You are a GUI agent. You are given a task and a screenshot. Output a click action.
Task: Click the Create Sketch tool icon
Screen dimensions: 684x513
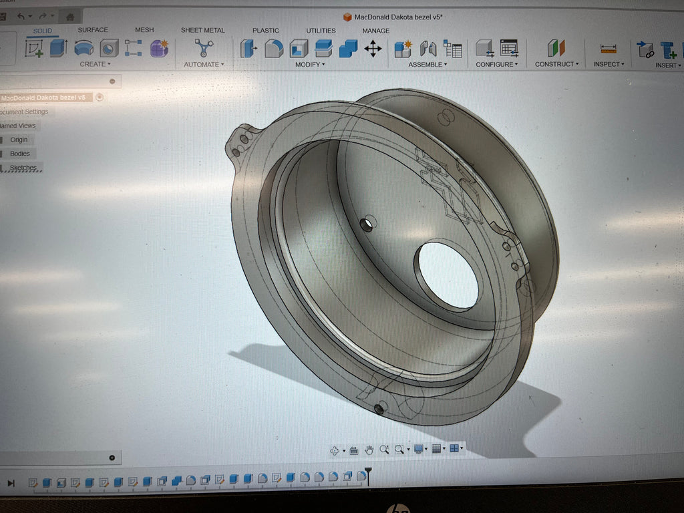click(x=34, y=48)
